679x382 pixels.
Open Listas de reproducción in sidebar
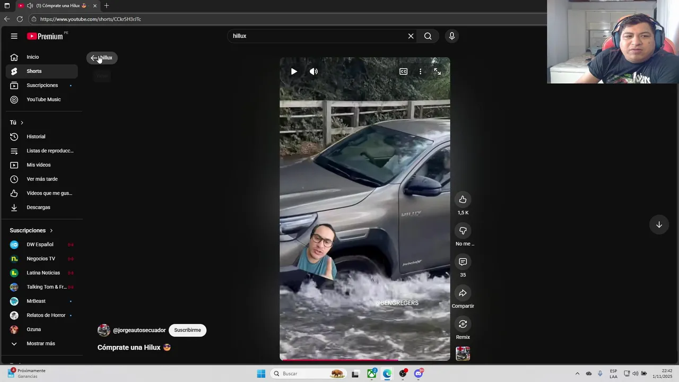[41, 151]
